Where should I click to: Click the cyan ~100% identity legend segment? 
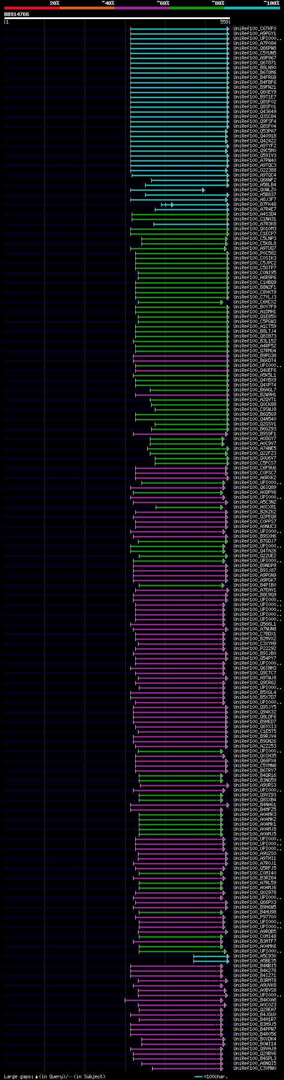coord(252,8)
